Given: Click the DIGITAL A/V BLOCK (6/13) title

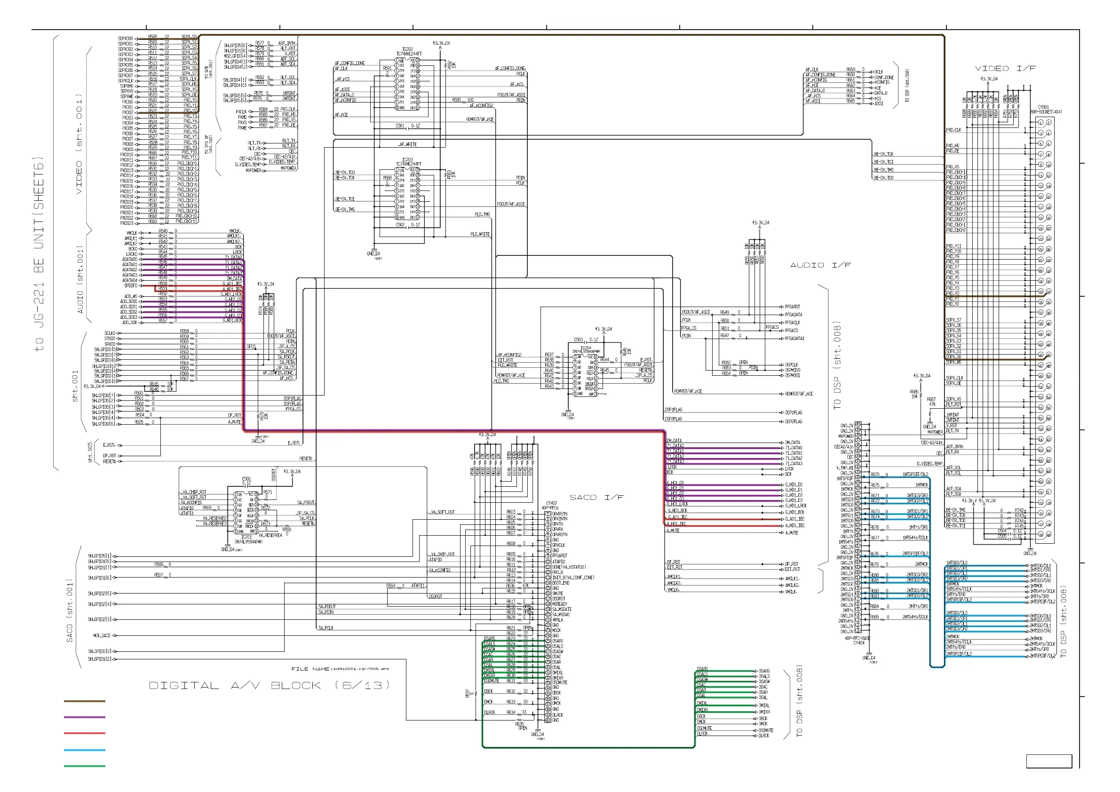Looking at the screenshot, I should click(x=269, y=685).
